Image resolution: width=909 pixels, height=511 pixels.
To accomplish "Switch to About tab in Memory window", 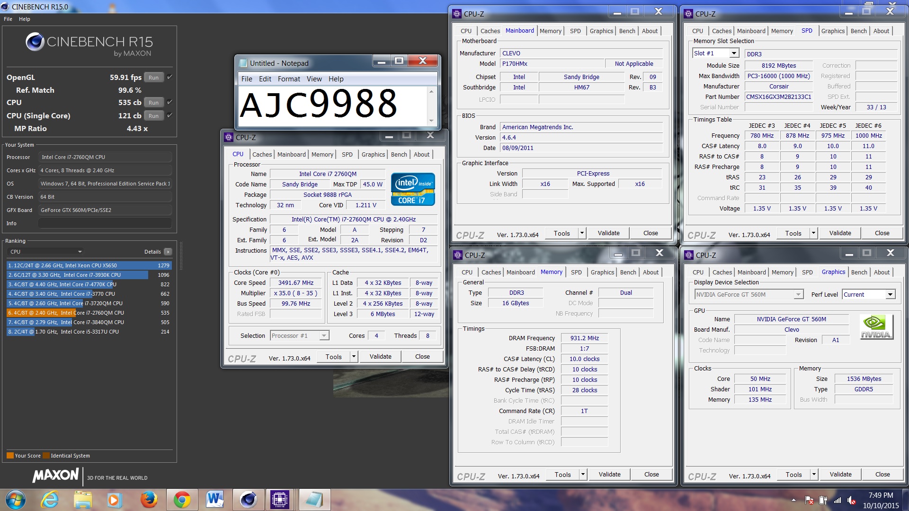I will point(651,272).
